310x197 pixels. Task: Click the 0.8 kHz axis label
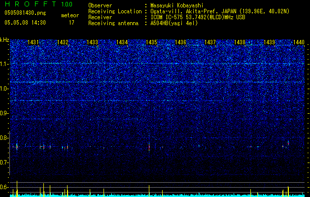click(4, 138)
